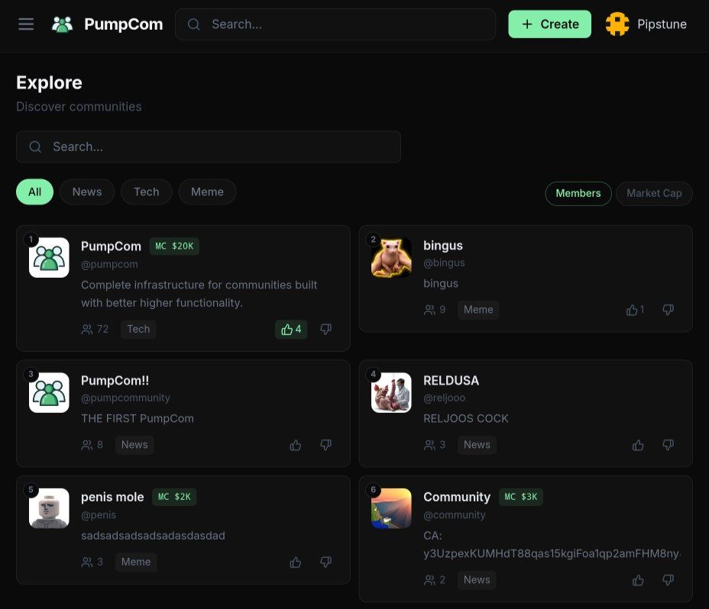Screen dimensions: 709x609
Task: Click the Pipstune username
Action: (662, 24)
